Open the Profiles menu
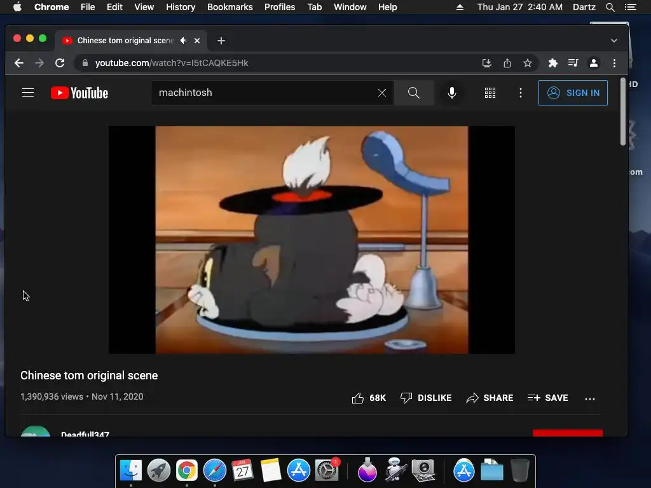651x488 pixels. click(x=280, y=7)
